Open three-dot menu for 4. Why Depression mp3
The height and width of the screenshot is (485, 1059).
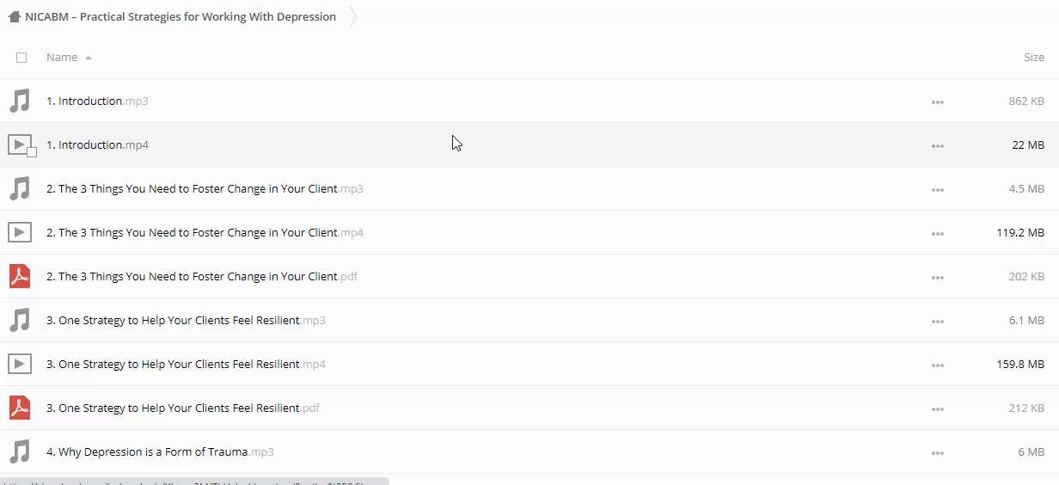[x=937, y=452]
